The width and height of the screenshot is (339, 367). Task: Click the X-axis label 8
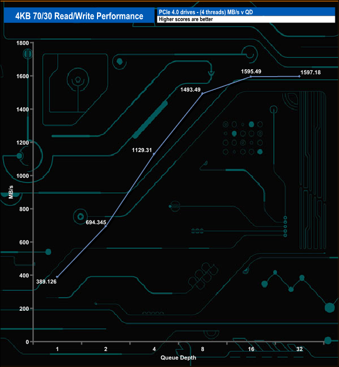[x=202, y=349]
